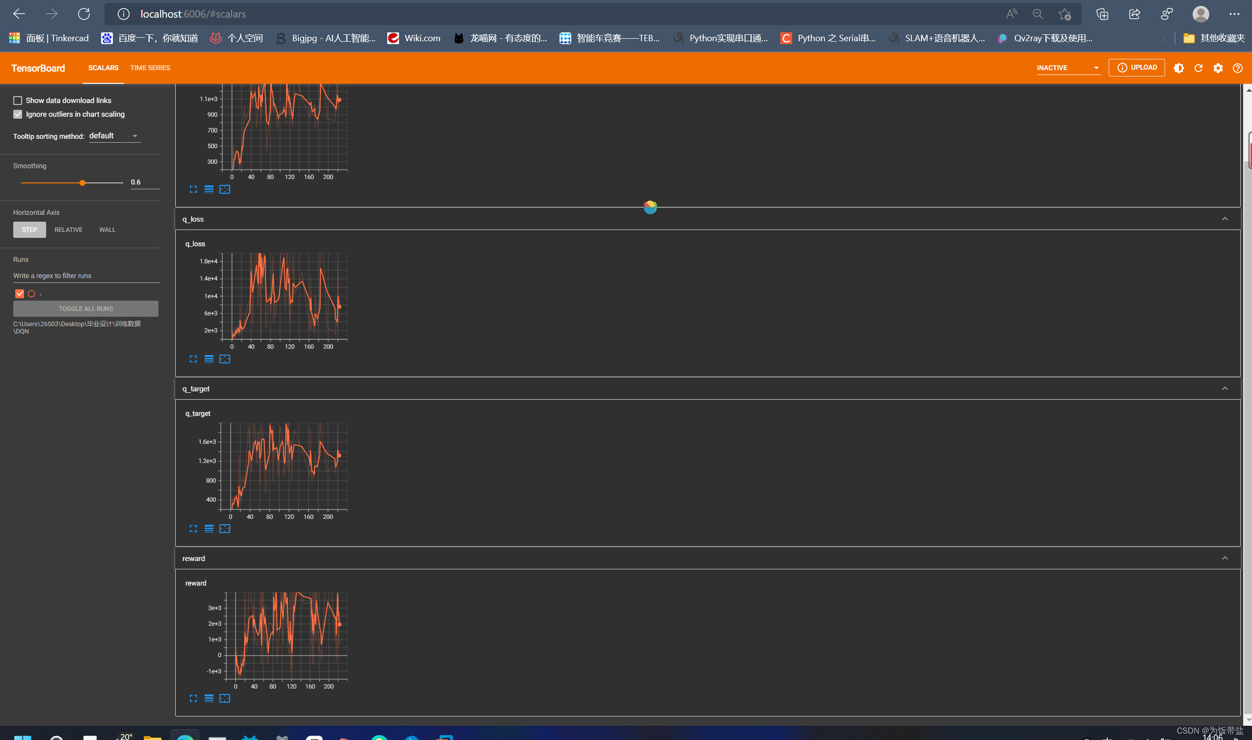Viewport: 1252px width, 740px height.
Task: Collapse the q_loss section
Action: tap(1224, 219)
